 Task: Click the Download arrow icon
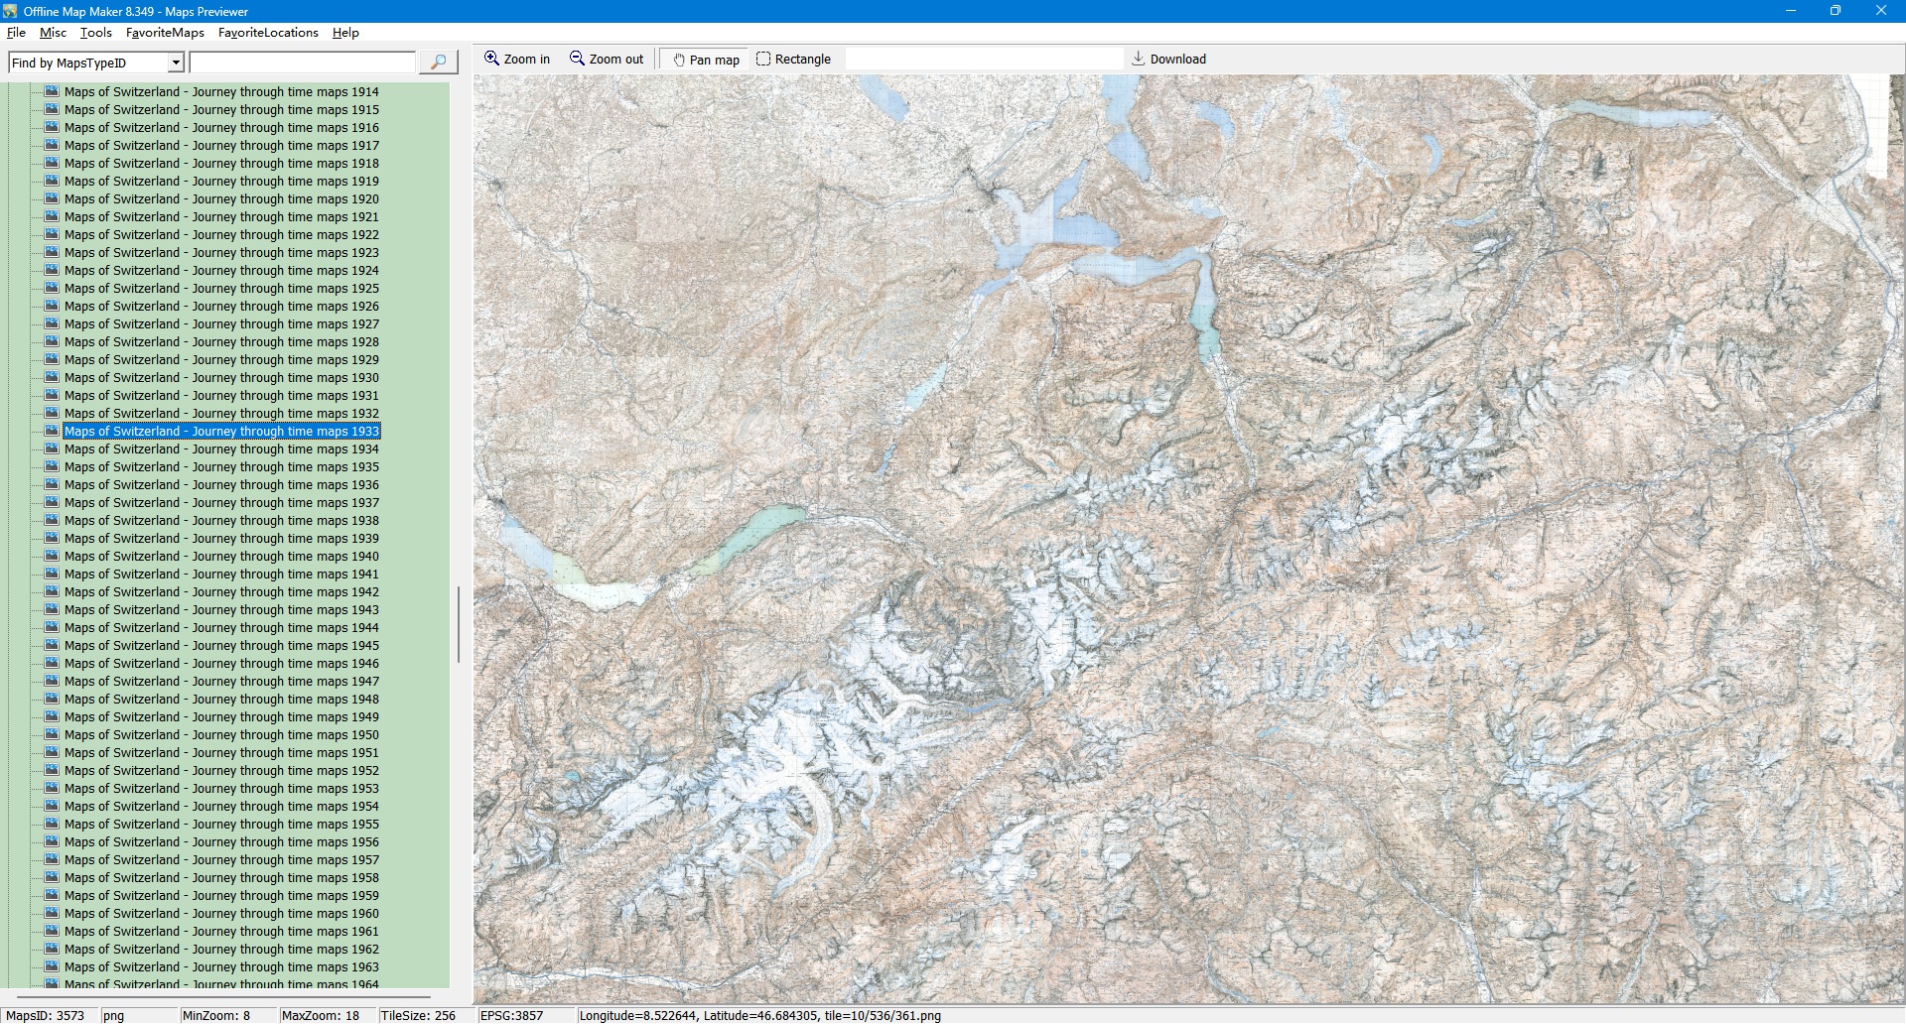[1139, 59]
